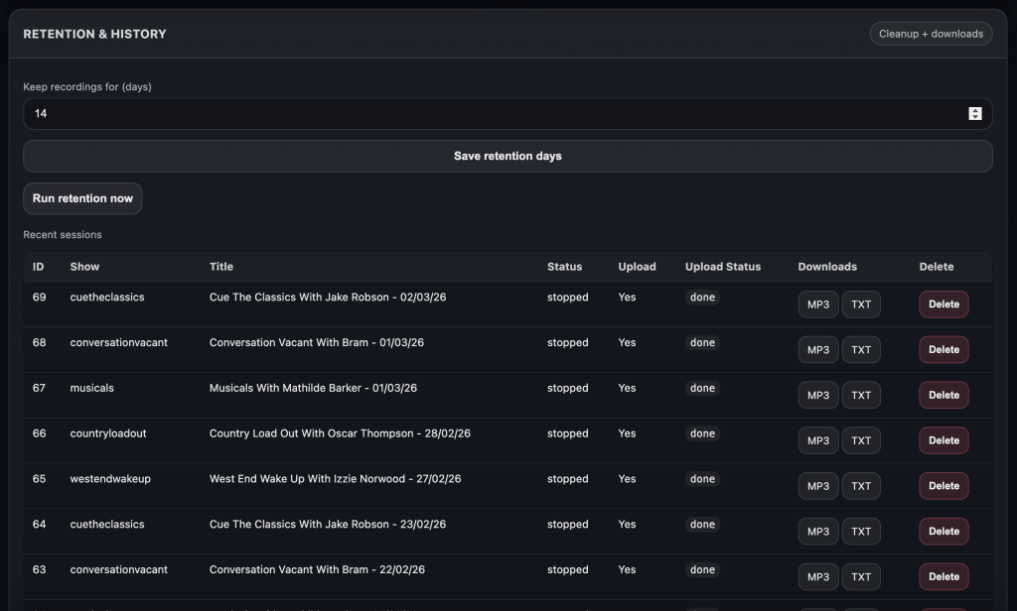Image resolution: width=1017 pixels, height=611 pixels.
Task: Download MP3 for Musicals With Mathilde Barker
Action: (817, 396)
